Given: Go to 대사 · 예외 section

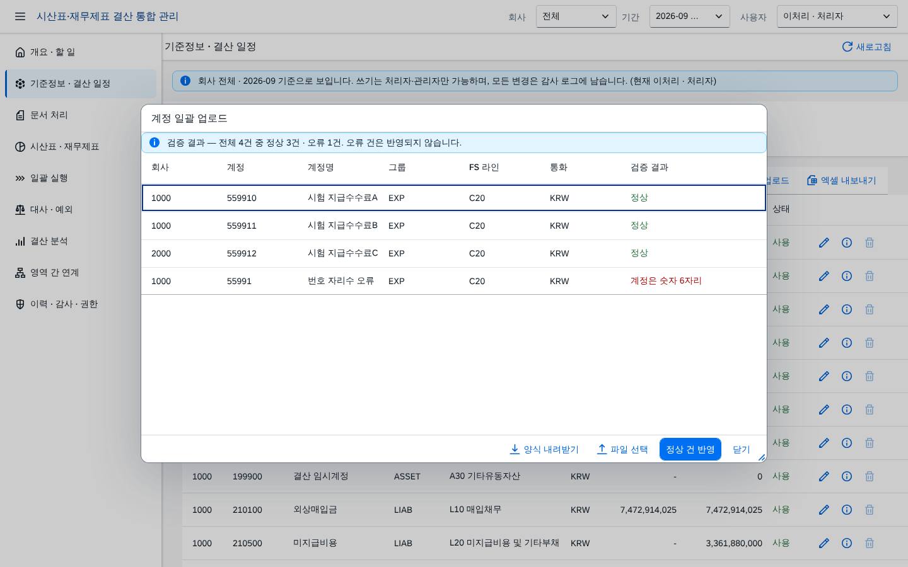Looking at the screenshot, I should pos(81,209).
